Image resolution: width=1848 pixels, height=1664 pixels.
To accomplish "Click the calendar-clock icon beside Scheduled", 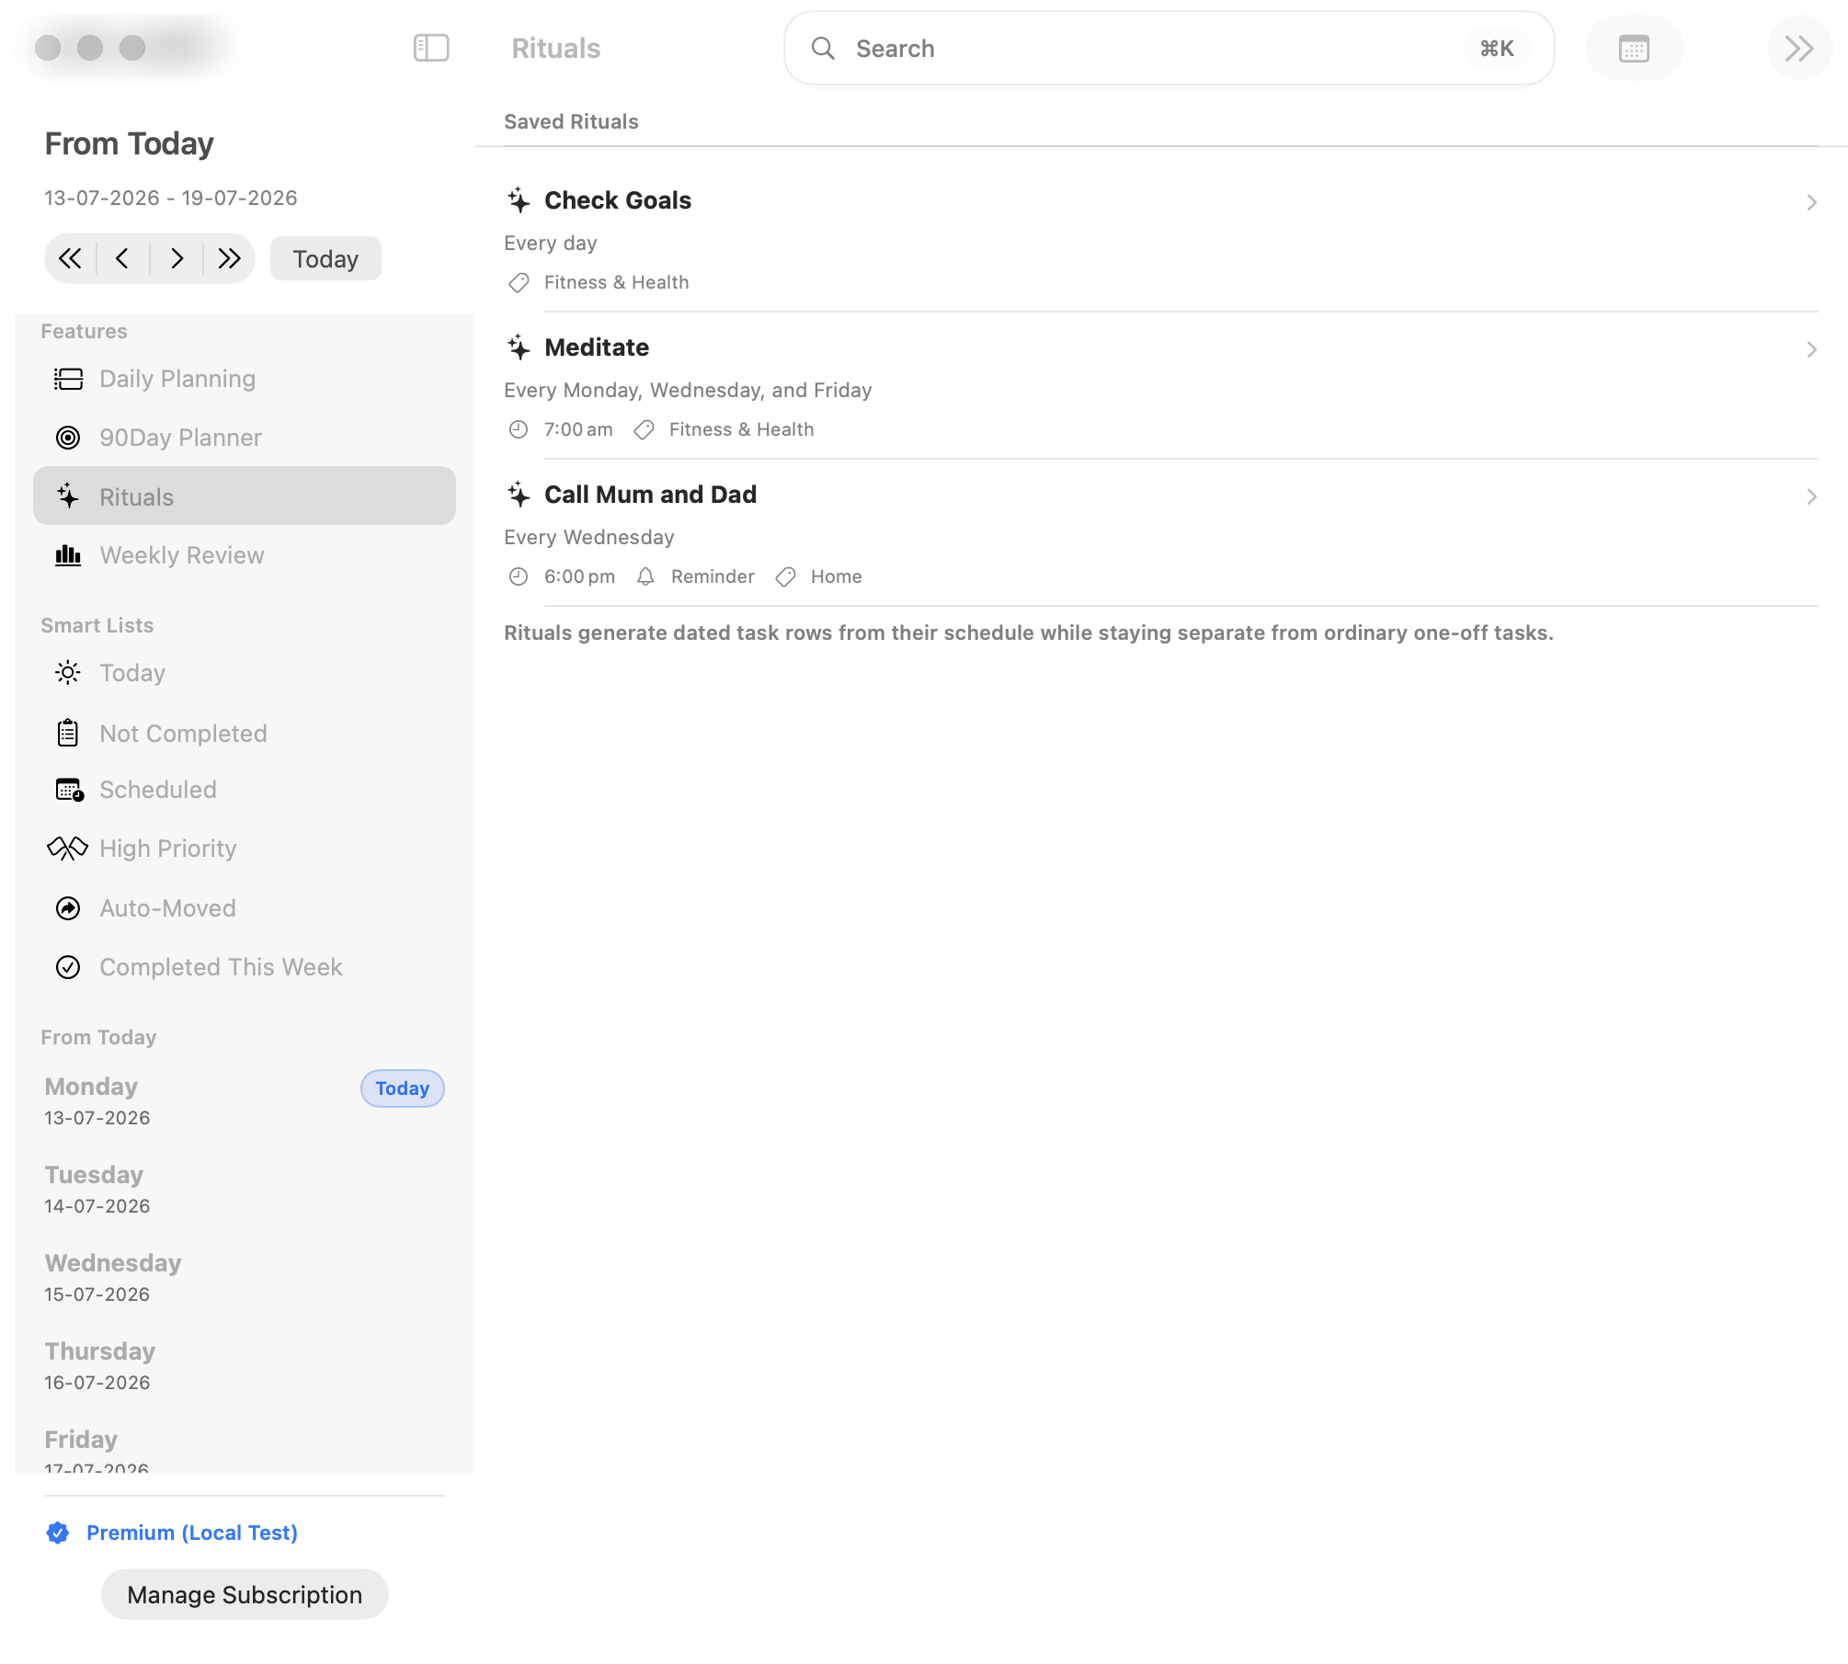I will (x=70, y=790).
